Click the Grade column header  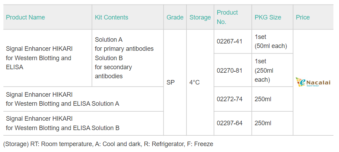(x=175, y=17)
